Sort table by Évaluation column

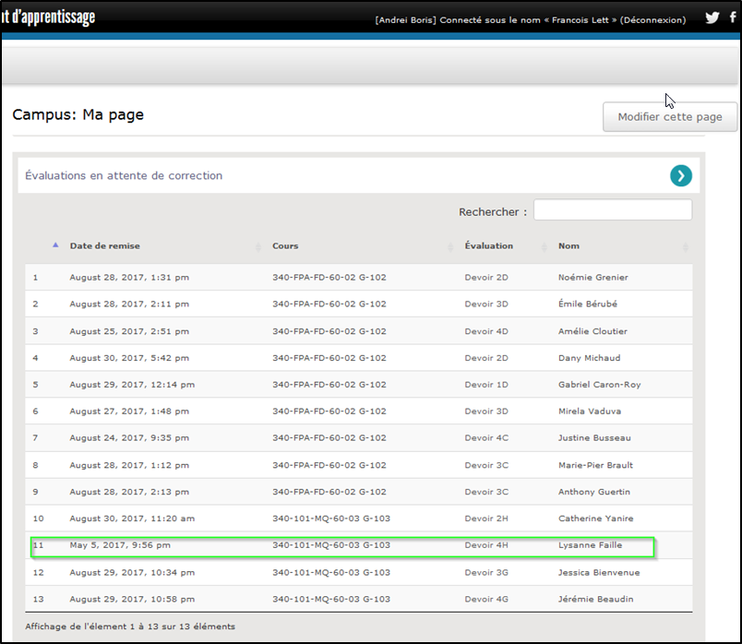click(488, 246)
